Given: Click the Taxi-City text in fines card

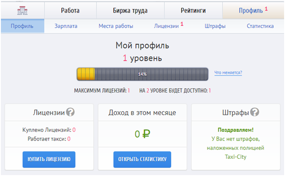Looking at the screenshot, I should pos(236,157).
